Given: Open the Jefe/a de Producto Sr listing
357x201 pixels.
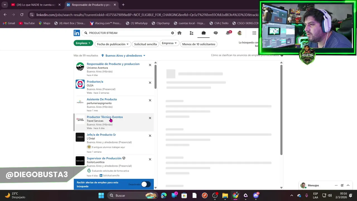Looking at the screenshot, I should 101,135.
